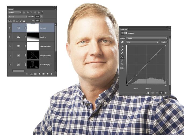The image size is (184, 135).
Task: Hide the Curves 2 layer
Action: pos(10,28)
